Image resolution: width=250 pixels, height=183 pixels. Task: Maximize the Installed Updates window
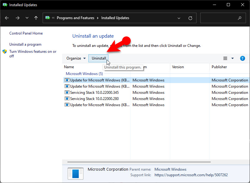pyautogui.click(x=228, y=5)
